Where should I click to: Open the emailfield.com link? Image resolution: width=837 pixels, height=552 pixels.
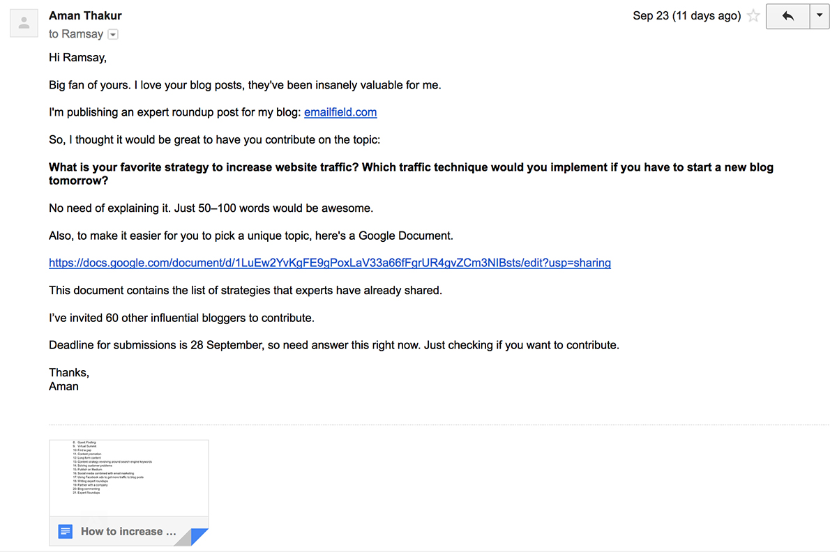(340, 112)
